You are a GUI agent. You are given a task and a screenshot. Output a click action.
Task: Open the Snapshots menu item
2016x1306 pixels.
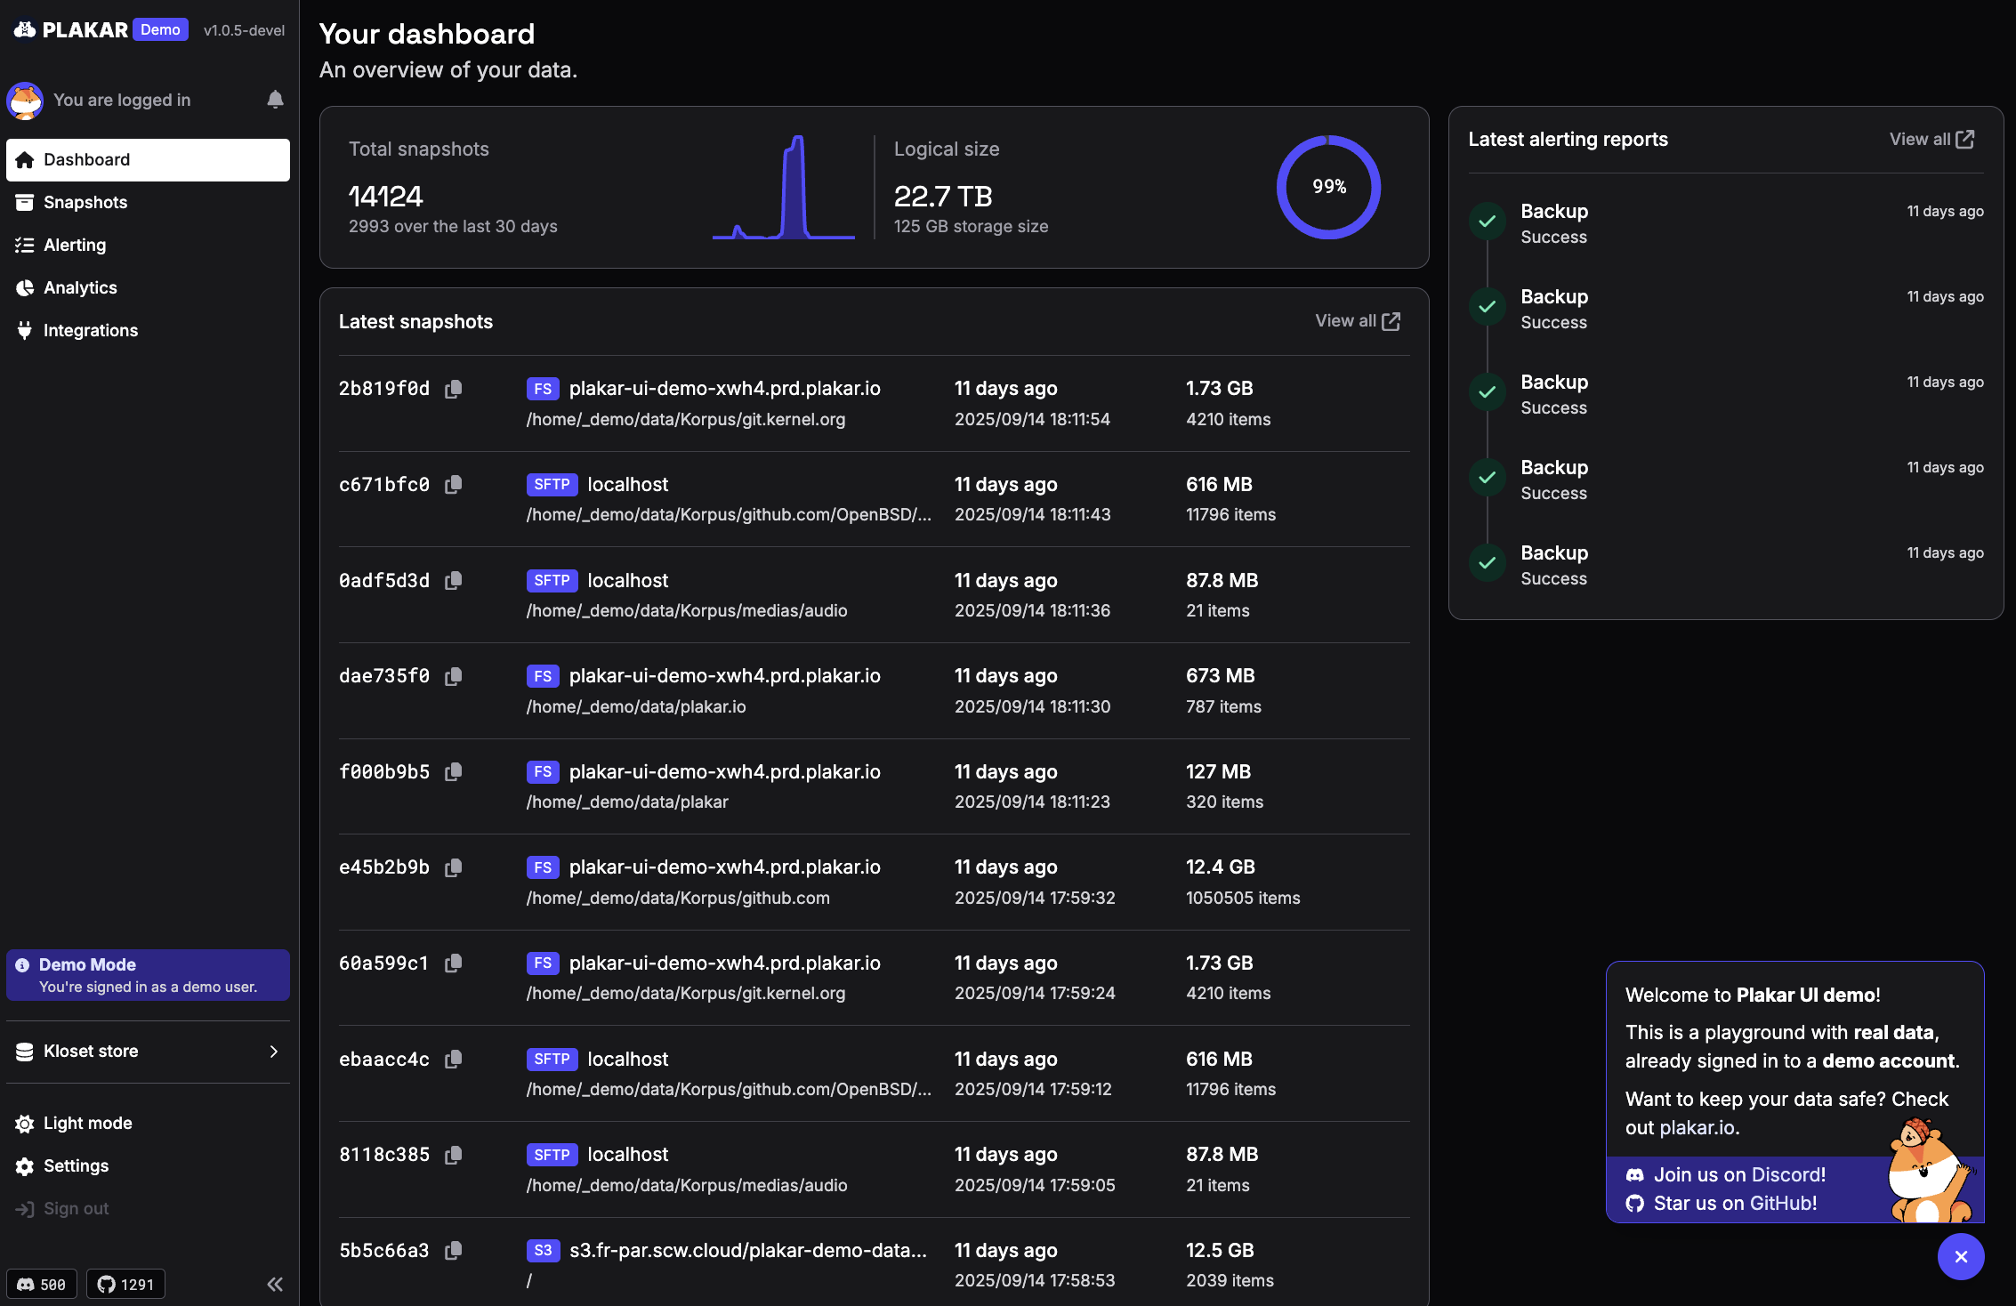[x=85, y=202]
